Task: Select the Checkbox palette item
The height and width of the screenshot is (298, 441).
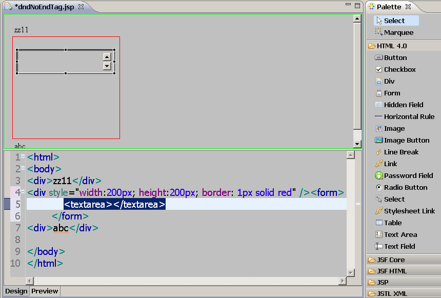Action: (x=395, y=70)
